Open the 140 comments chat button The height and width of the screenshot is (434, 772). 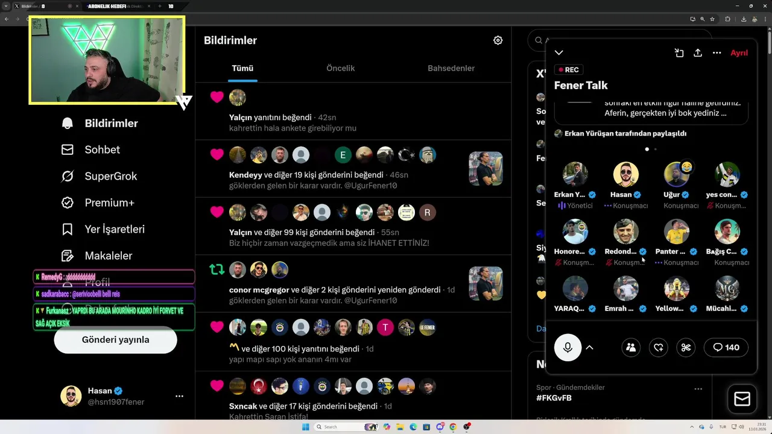coord(726,347)
